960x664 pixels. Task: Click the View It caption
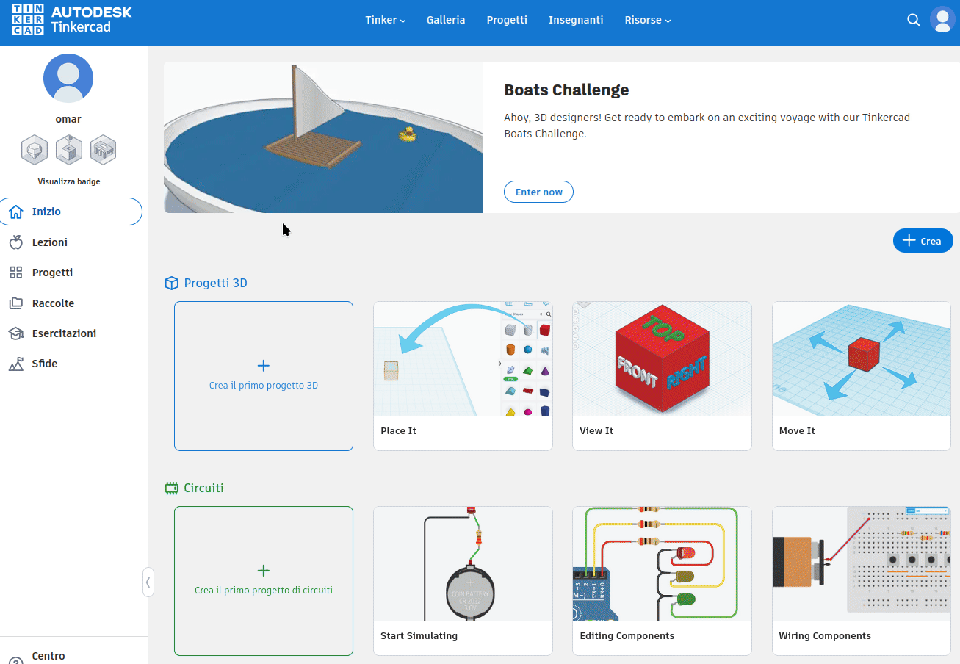click(596, 431)
